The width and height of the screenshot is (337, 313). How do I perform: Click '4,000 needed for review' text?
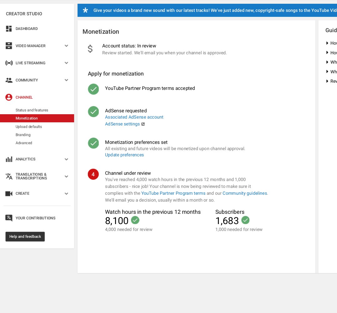pos(129,230)
